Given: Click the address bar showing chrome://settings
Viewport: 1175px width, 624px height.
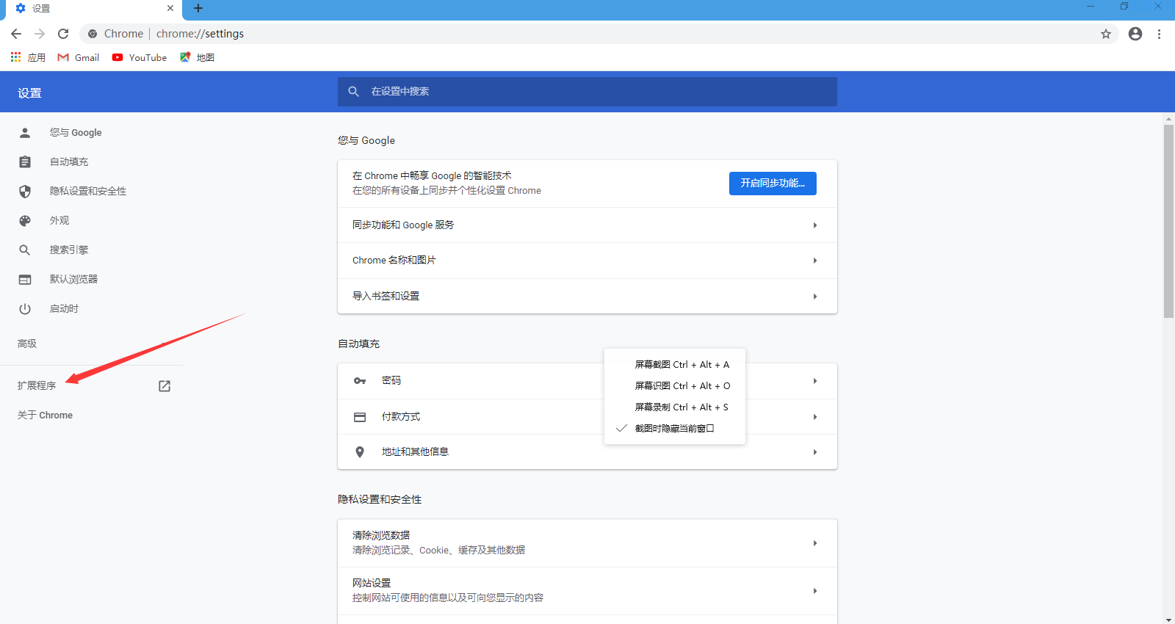Looking at the screenshot, I should tap(599, 34).
